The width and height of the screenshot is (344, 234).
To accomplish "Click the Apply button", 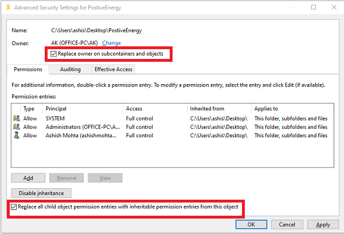I will click(x=323, y=225).
